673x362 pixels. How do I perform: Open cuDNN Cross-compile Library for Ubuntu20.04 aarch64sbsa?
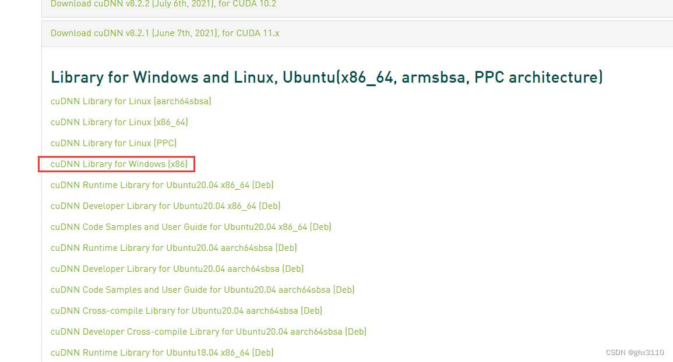click(x=186, y=310)
